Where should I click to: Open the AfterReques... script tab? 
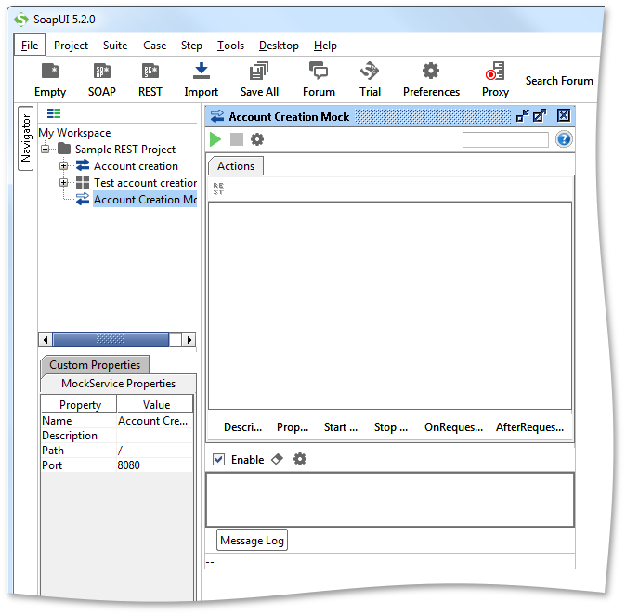[529, 427]
